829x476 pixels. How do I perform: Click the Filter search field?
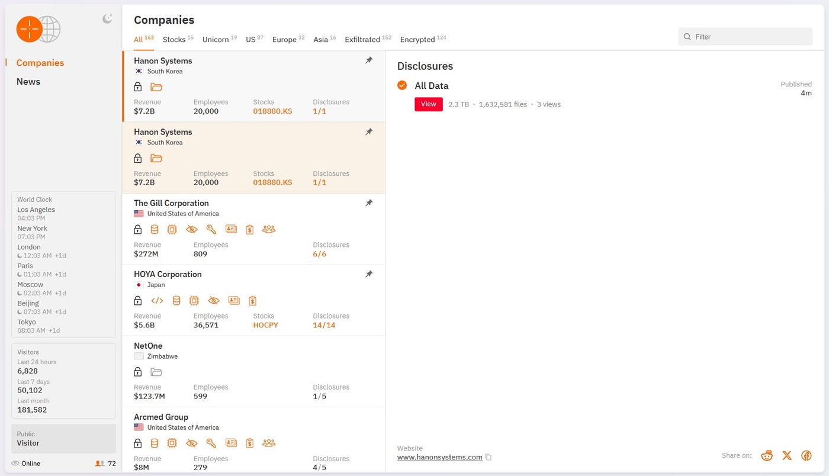(x=745, y=37)
